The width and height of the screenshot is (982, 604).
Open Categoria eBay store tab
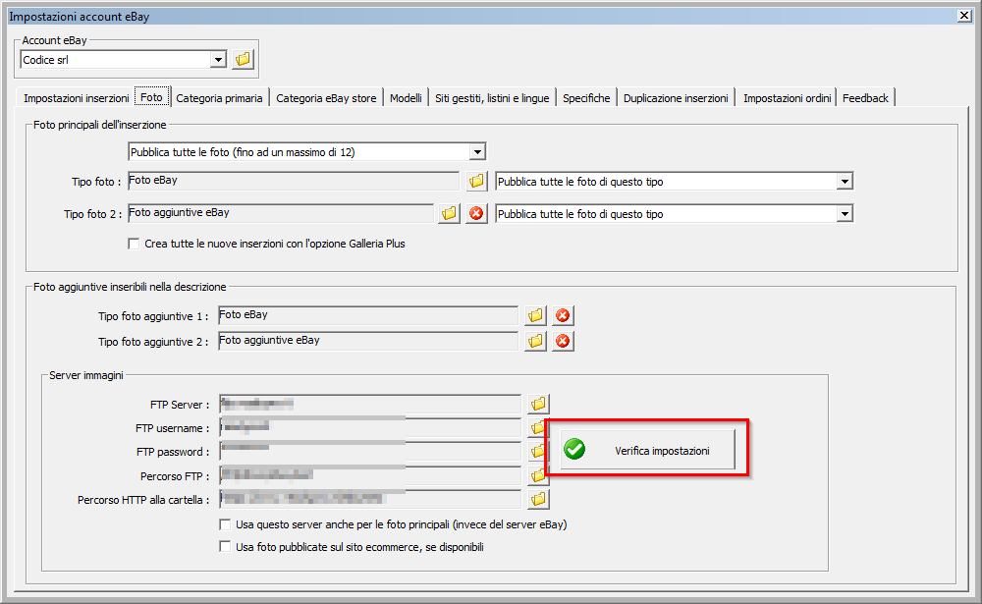(326, 98)
